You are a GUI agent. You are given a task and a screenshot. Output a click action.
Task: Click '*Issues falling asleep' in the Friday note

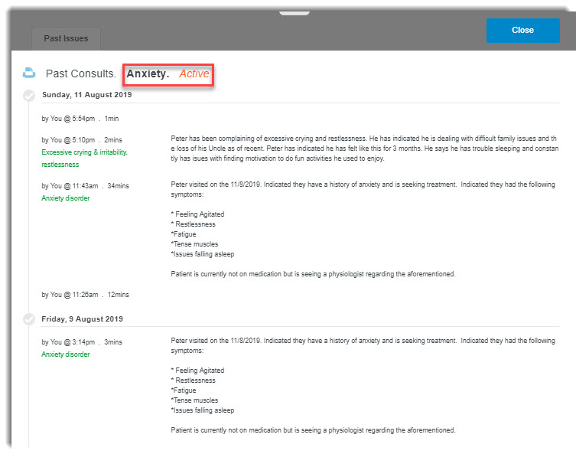click(203, 410)
